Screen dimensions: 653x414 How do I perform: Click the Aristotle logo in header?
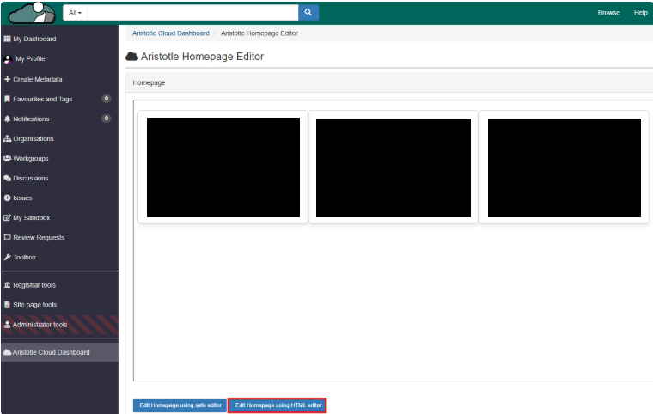pyautogui.click(x=31, y=13)
